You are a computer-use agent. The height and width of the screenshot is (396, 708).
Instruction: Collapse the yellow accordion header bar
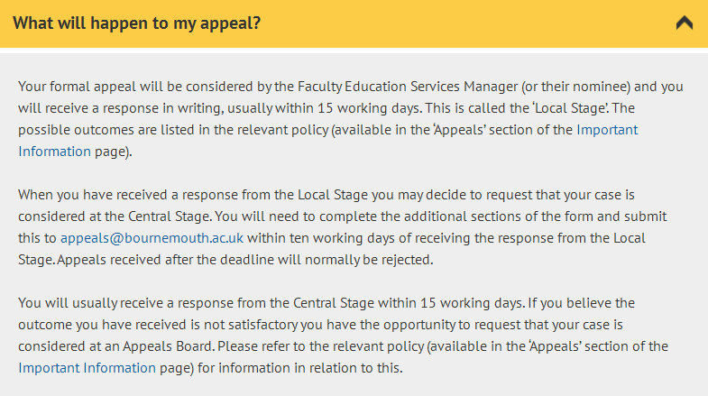[354, 23]
